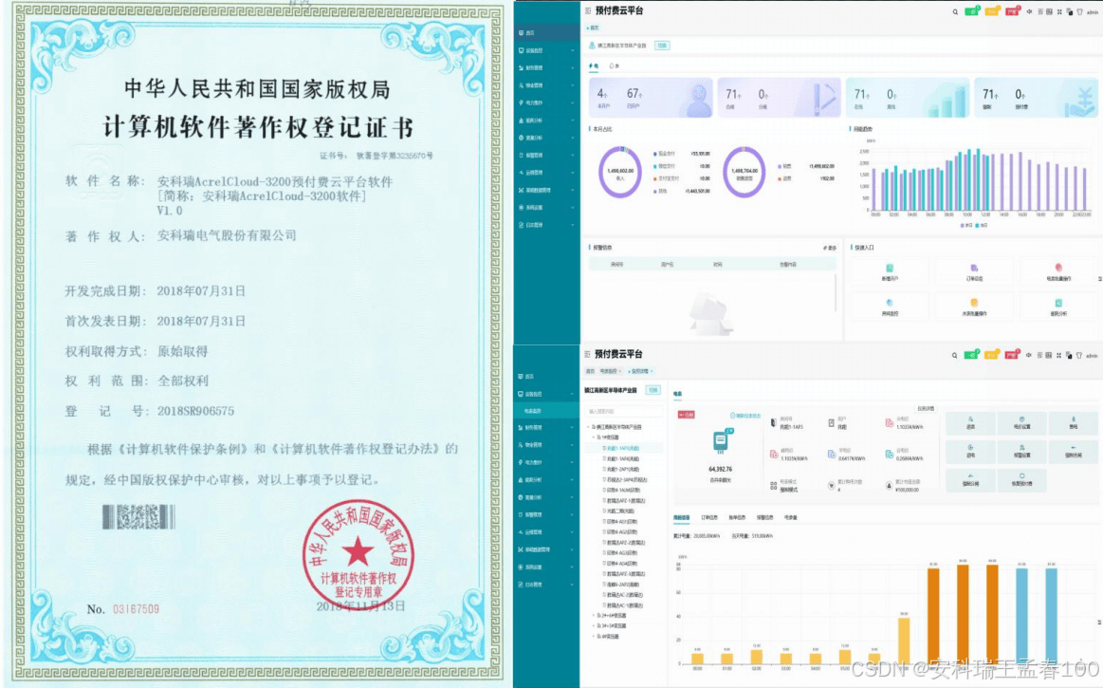1103x688 pixels.
Task: Select 电表监控 submenu in the sidebar
Action: coord(546,411)
